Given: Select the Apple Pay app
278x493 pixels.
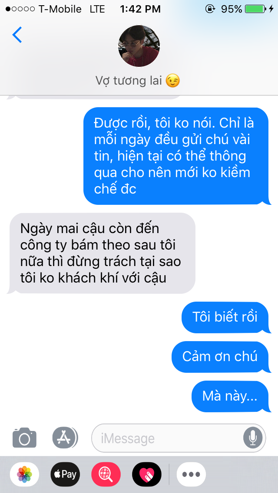Looking at the screenshot, I should tap(65, 474).
